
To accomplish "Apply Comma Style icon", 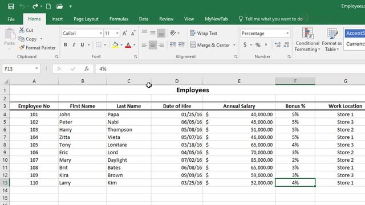I will (266, 45).
